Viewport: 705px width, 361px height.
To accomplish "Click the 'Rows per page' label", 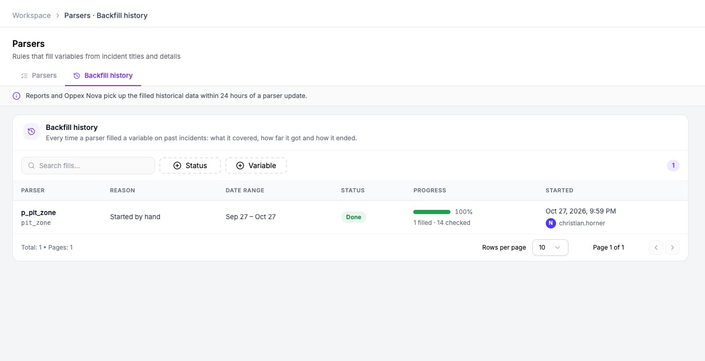I will pyautogui.click(x=504, y=248).
